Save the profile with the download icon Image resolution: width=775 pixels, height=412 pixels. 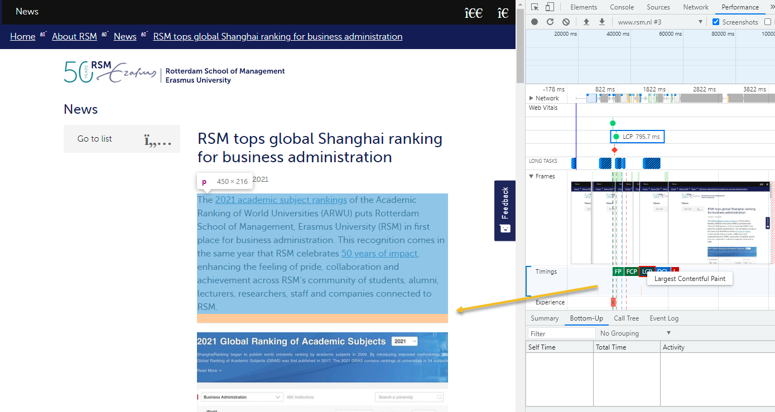click(602, 22)
